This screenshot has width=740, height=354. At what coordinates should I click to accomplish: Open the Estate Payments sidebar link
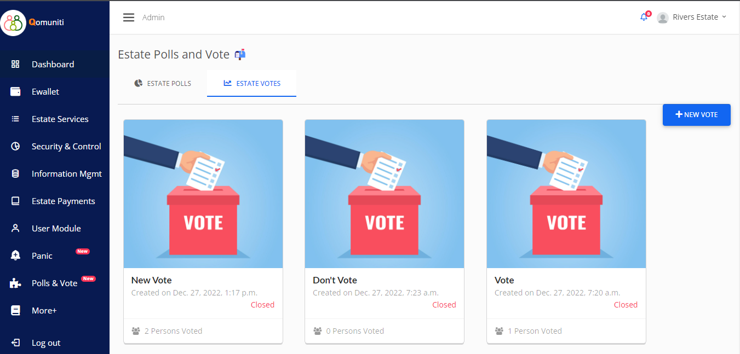click(x=63, y=201)
